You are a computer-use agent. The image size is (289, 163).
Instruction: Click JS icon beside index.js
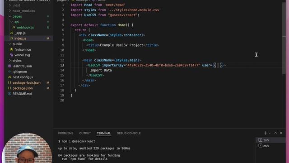(12, 38)
